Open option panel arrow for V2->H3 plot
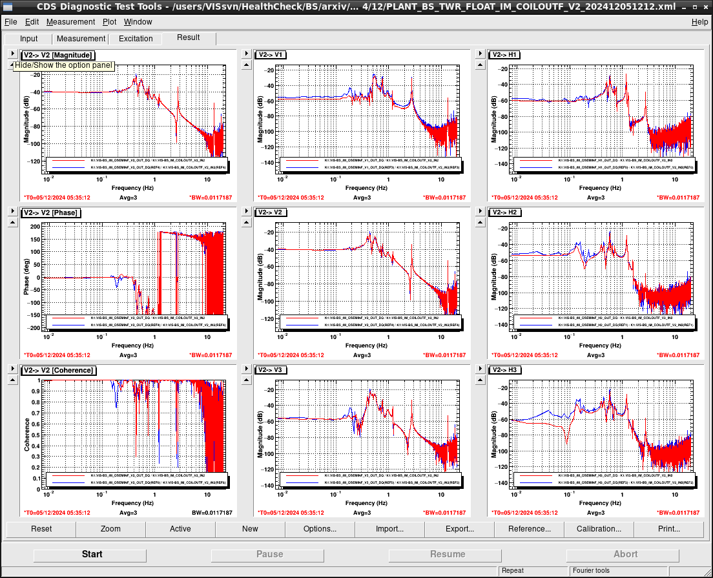The height and width of the screenshot is (578, 713). point(480,369)
